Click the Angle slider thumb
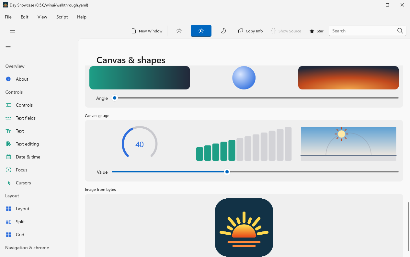410x257 pixels. pyautogui.click(x=115, y=98)
